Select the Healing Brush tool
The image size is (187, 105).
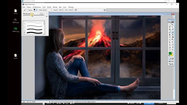170,32
